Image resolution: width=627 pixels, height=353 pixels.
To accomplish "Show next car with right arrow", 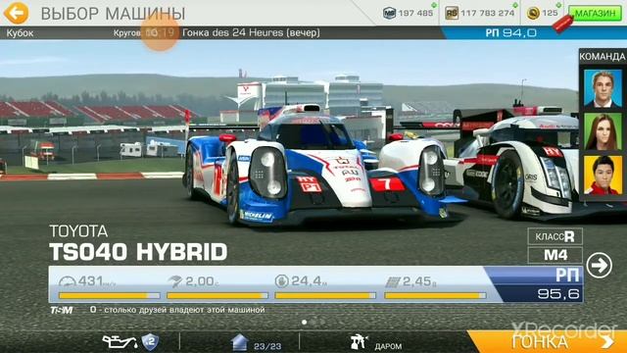I will [x=599, y=265].
